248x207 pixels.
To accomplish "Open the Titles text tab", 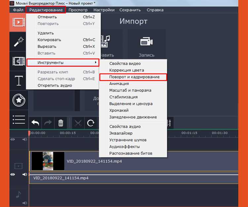I will [x=19, y=80].
